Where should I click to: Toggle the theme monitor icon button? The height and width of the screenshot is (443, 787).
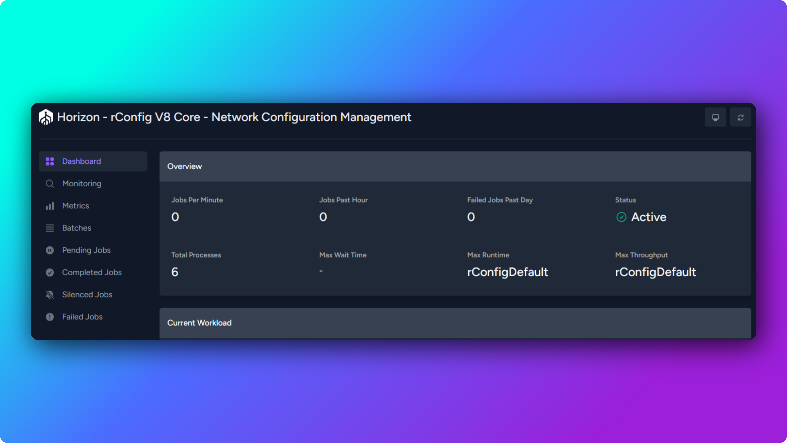click(716, 117)
